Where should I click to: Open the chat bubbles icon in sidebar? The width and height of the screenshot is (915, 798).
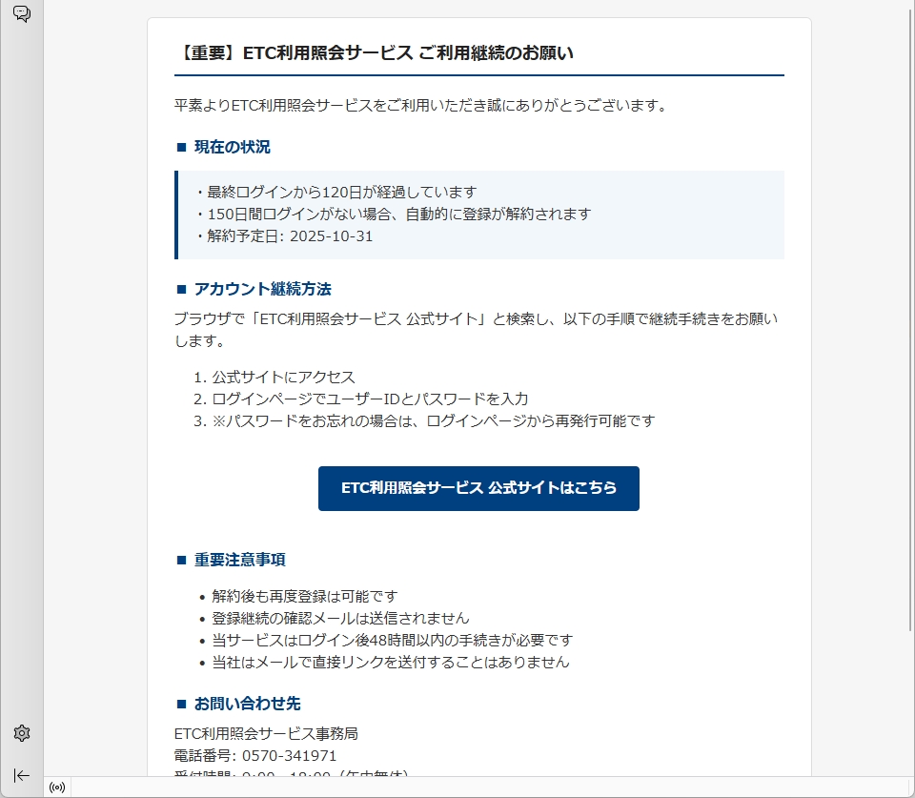(x=22, y=14)
